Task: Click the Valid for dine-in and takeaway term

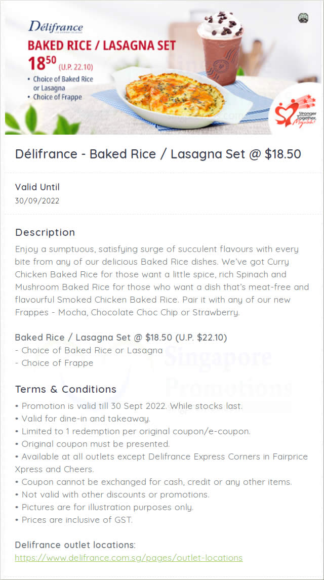Action: 83,419
